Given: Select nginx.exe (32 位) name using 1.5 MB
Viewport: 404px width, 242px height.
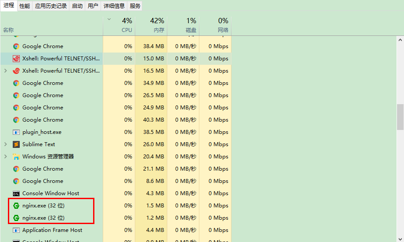Looking at the screenshot, I should pyautogui.click(x=43, y=206).
